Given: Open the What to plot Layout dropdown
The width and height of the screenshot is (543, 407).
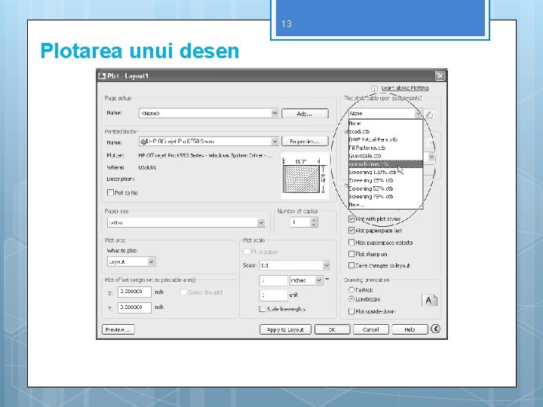Looking at the screenshot, I should tap(131, 262).
